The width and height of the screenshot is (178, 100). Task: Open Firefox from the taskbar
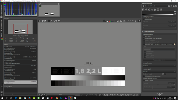tap(29, 98)
